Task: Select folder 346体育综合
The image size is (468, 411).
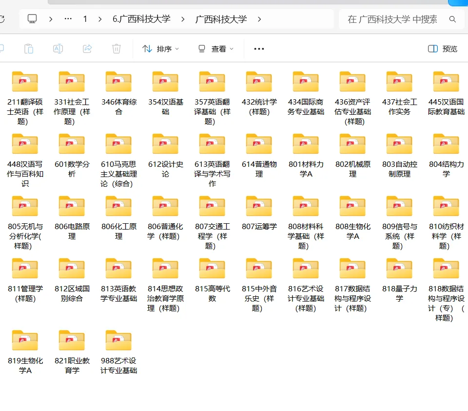Action: (119, 93)
